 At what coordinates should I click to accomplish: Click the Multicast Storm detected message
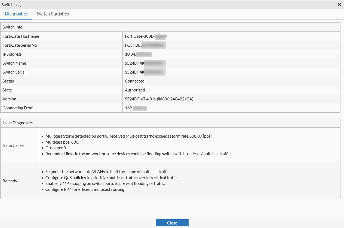129,136
